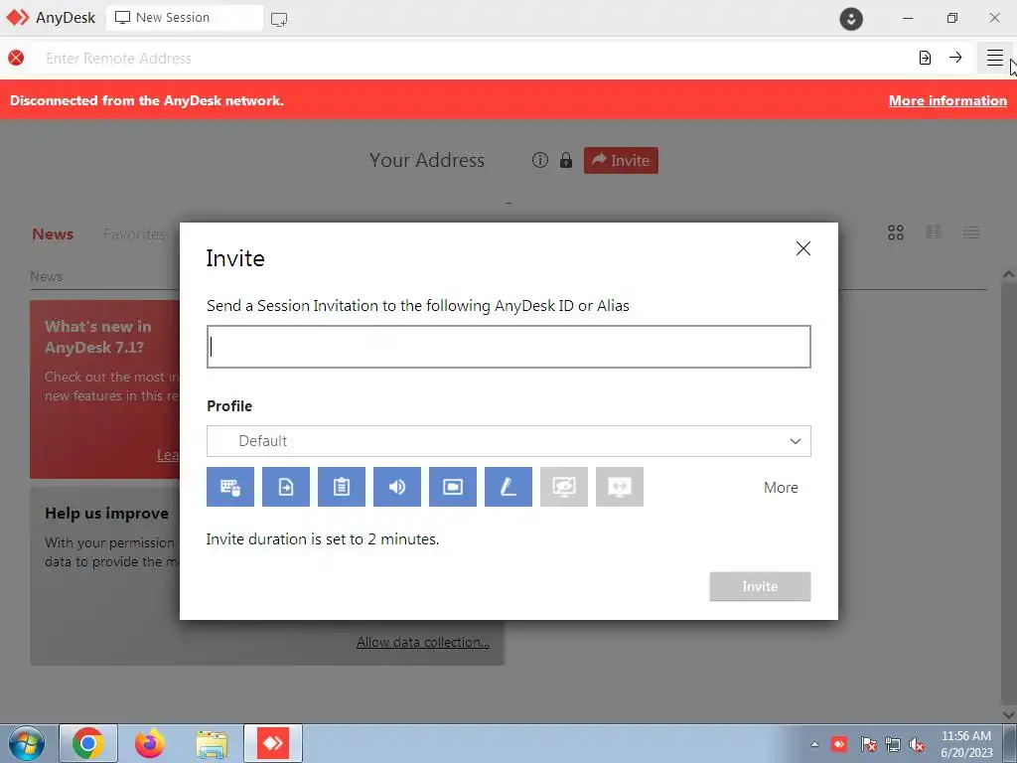This screenshot has width=1017, height=763.
Task: Open a new session tab with plus monitor icon
Action: (279, 20)
